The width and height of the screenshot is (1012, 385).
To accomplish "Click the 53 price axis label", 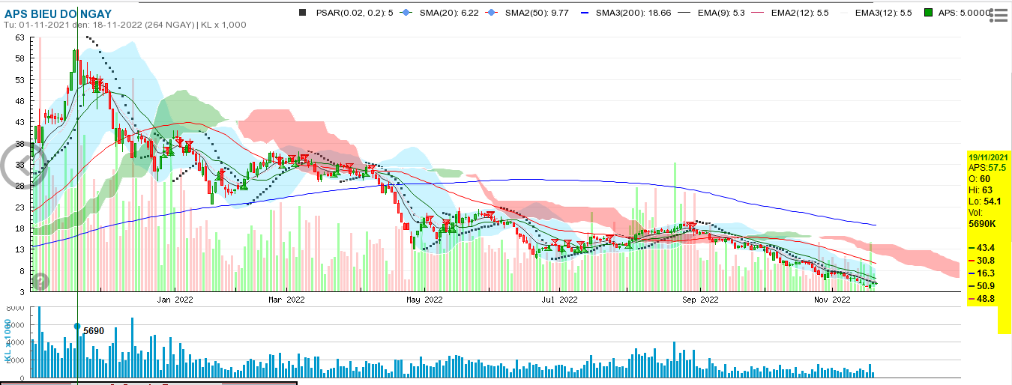I will (19, 79).
